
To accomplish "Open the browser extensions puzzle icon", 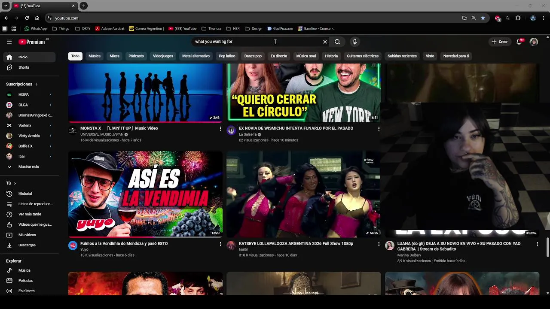I will pyautogui.click(x=518, y=18).
